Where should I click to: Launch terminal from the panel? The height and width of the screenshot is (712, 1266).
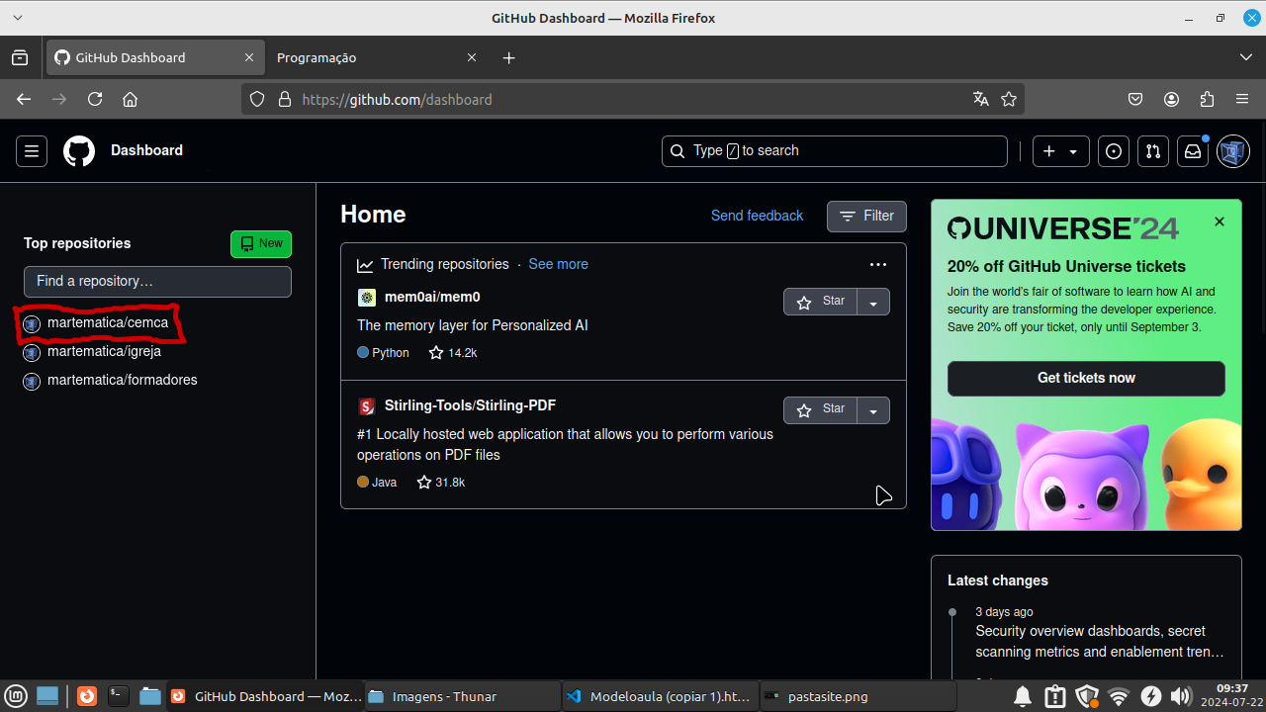click(119, 696)
